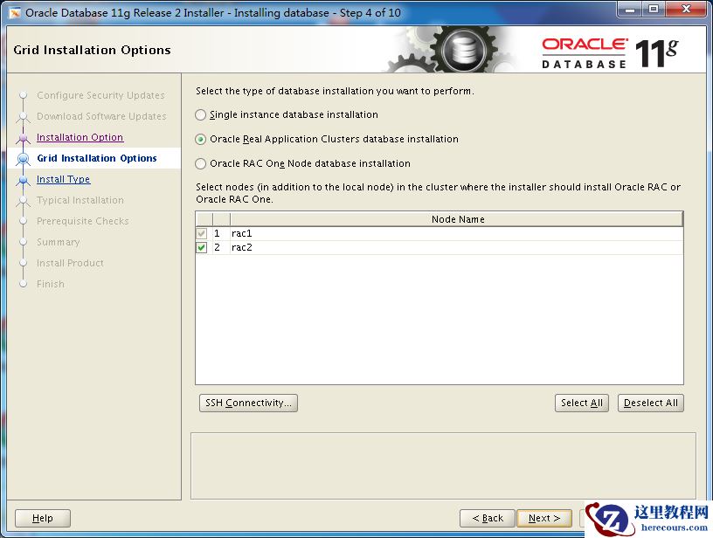Click Select All to choose all nodes
Viewport: 713px width, 538px height.
[x=582, y=403]
